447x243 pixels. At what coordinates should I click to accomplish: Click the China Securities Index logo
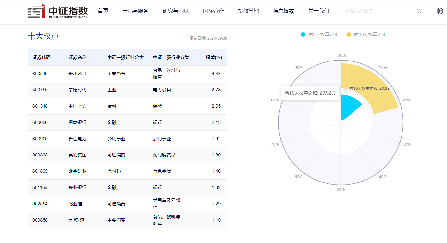(x=57, y=11)
